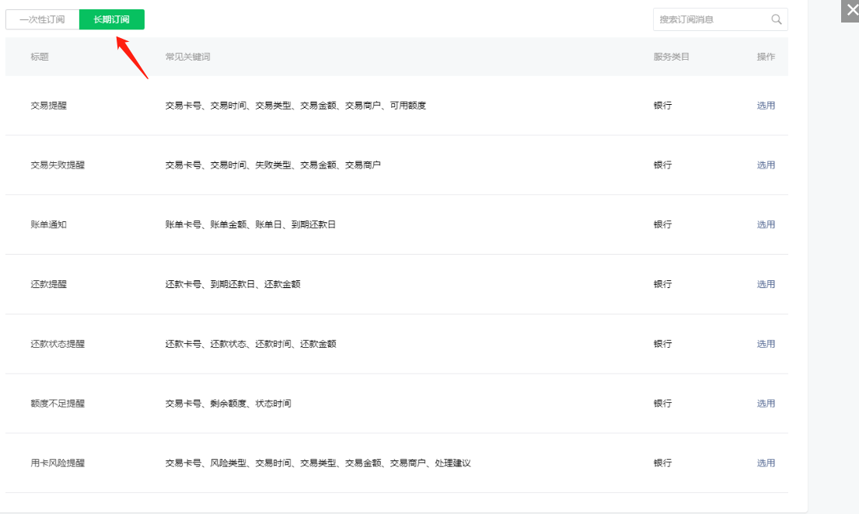The height and width of the screenshot is (514, 859).
Task: Click 银行 category in 交易提醒 row
Action: [662, 106]
